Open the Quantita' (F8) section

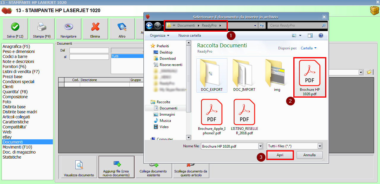(15, 92)
